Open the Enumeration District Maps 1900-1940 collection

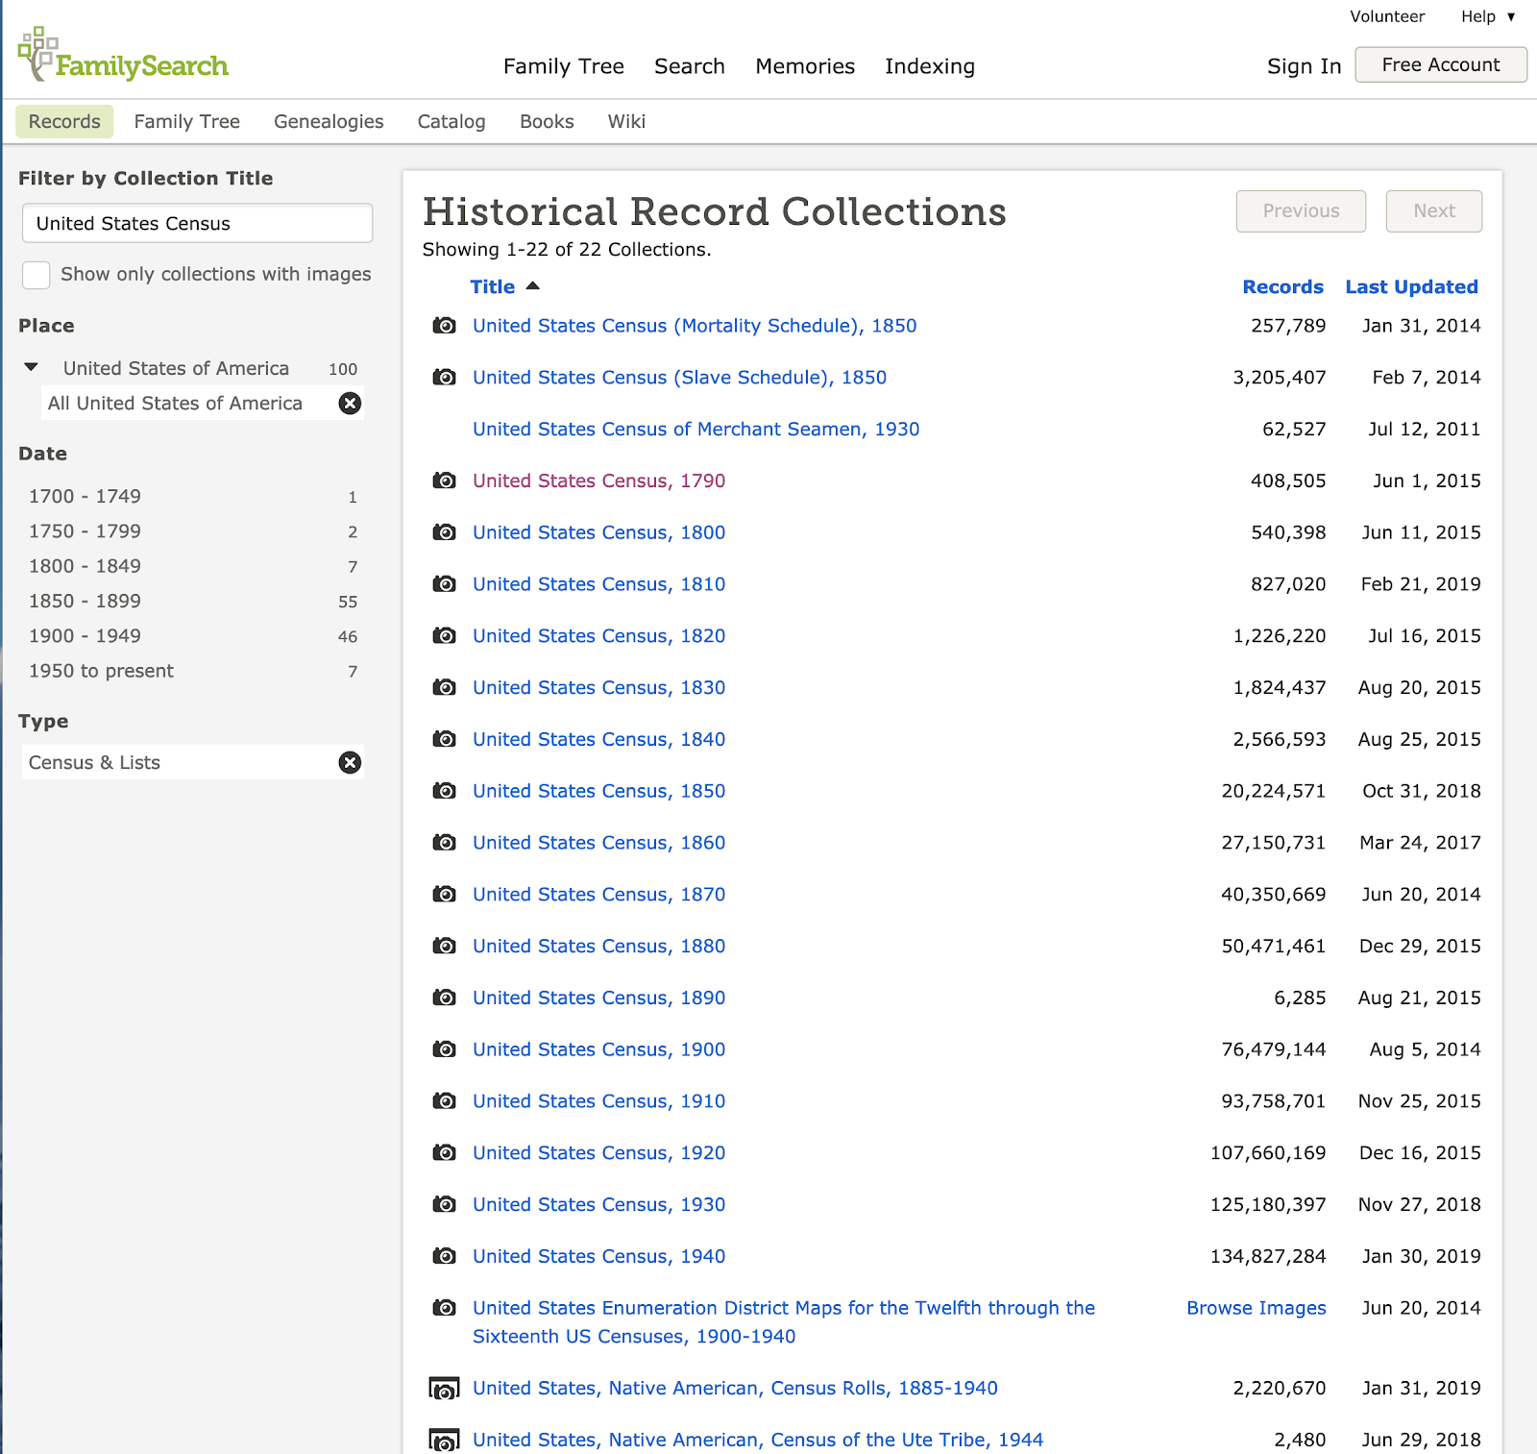coord(784,1322)
